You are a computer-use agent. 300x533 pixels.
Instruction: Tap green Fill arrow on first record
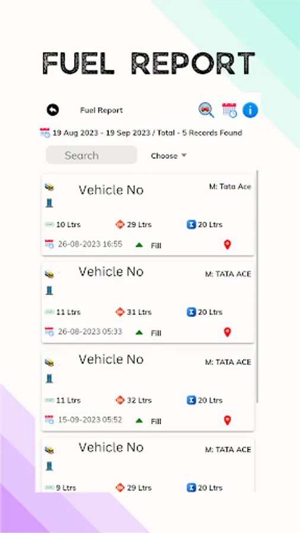tap(139, 245)
